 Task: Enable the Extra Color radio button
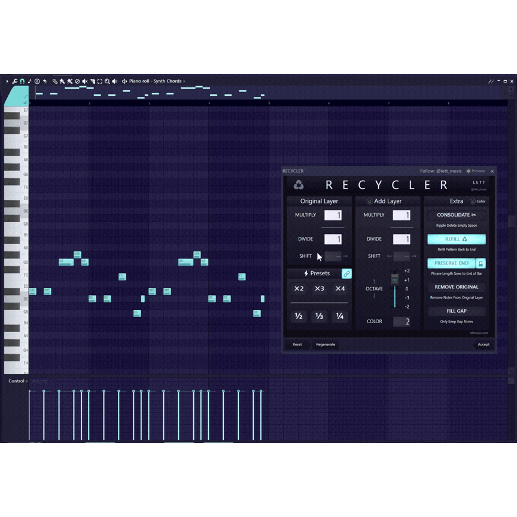pyautogui.click(x=473, y=202)
